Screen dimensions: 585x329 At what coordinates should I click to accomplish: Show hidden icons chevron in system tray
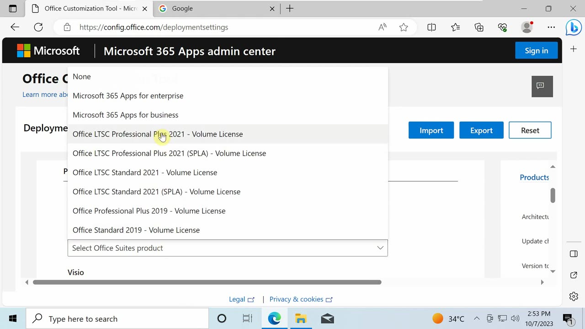[476, 318]
